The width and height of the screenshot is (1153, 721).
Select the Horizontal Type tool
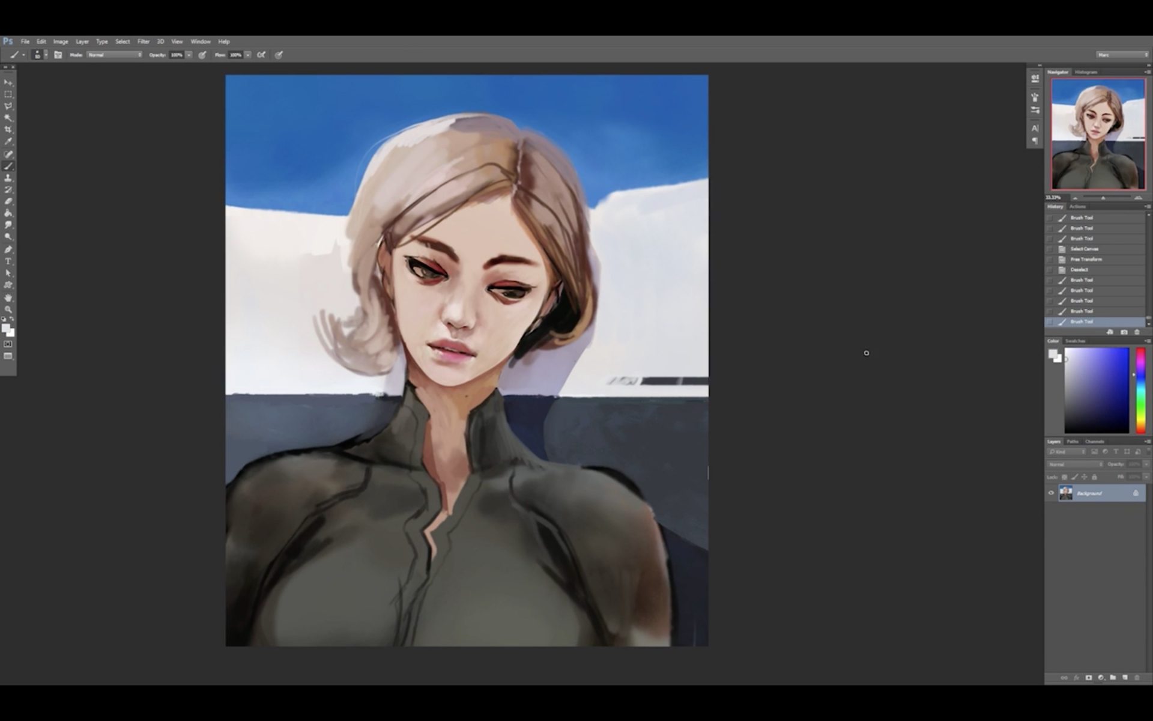(x=8, y=261)
